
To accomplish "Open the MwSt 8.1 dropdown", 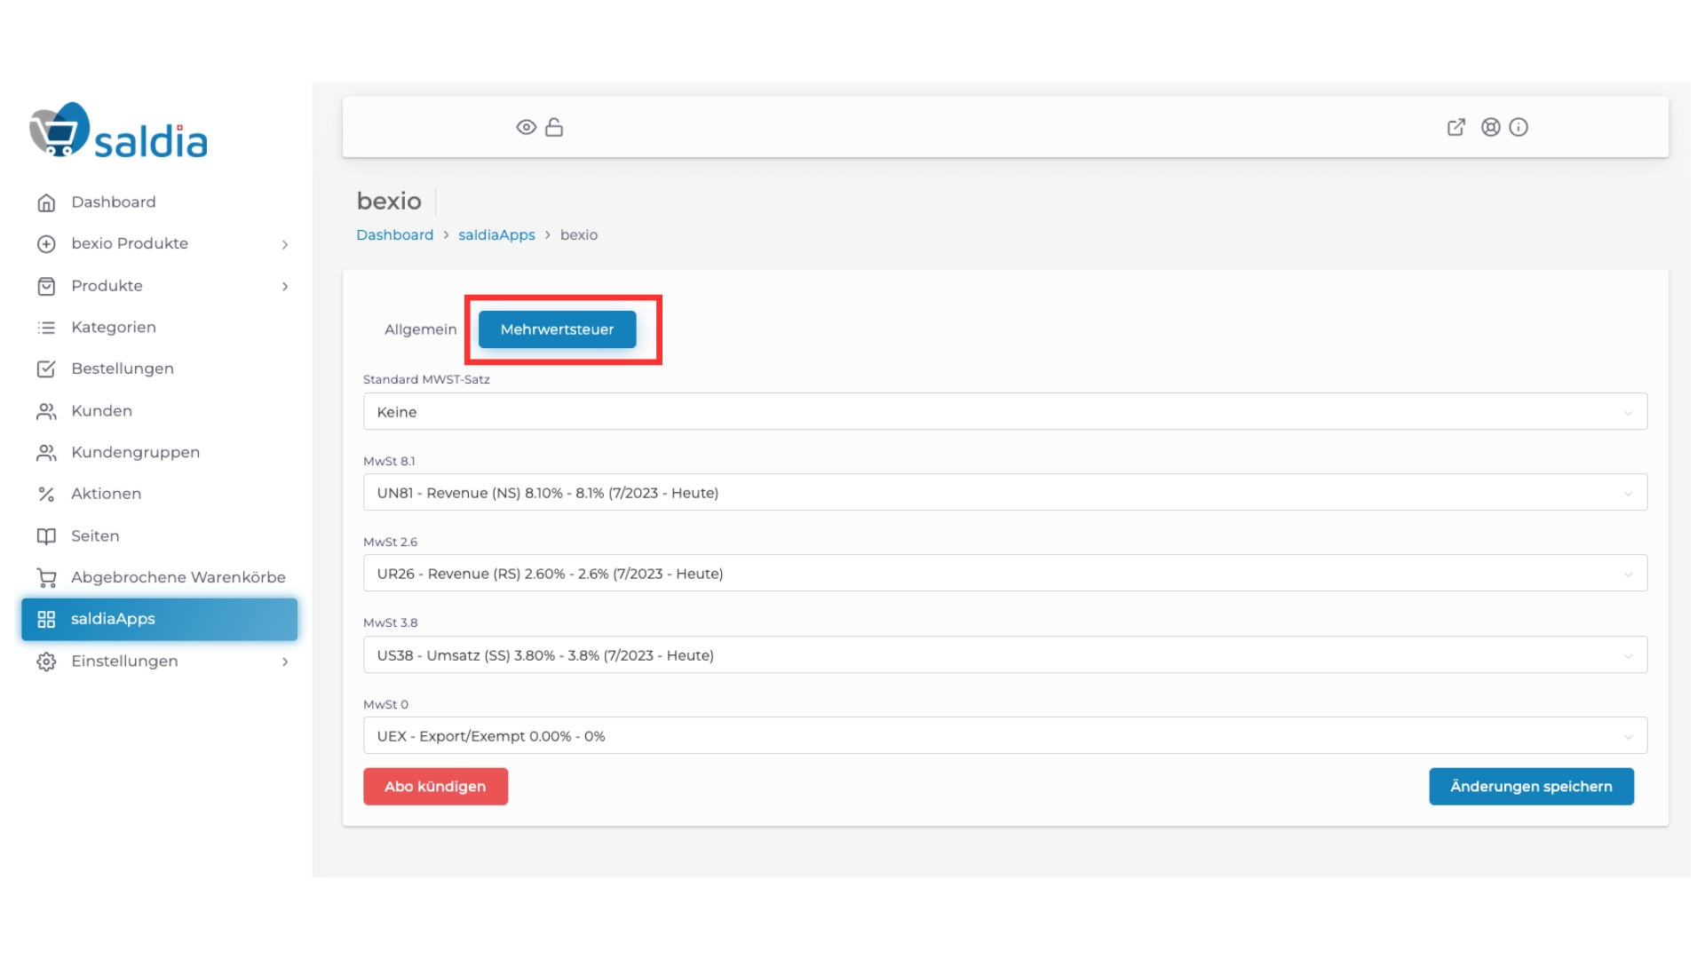I will coord(1005,493).
